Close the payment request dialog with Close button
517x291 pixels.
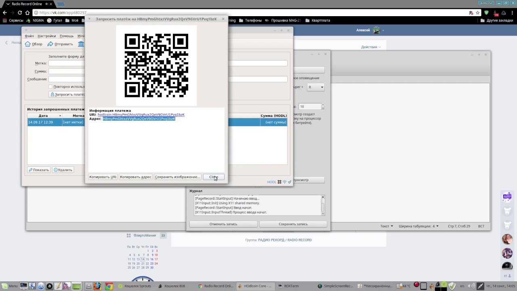tap(214, 177)
